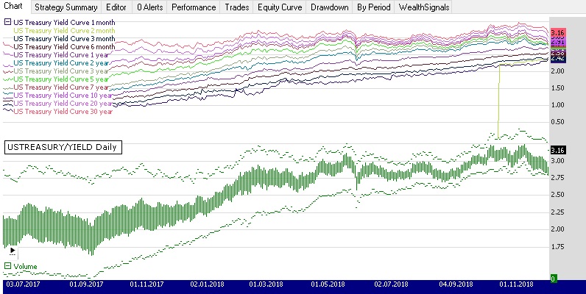
Task: Click the small black play arrow icon
Action: [13, 251]
